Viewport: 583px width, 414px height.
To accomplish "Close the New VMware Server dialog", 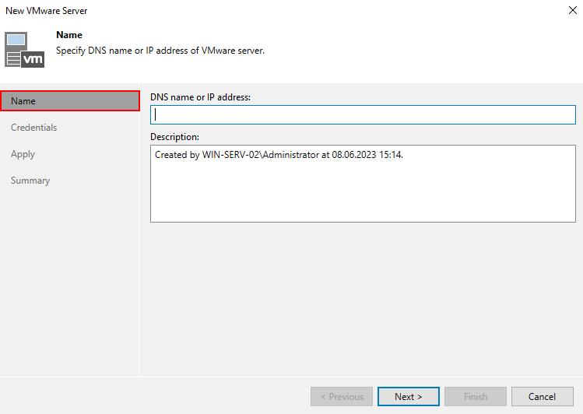I will coord(573,10).
